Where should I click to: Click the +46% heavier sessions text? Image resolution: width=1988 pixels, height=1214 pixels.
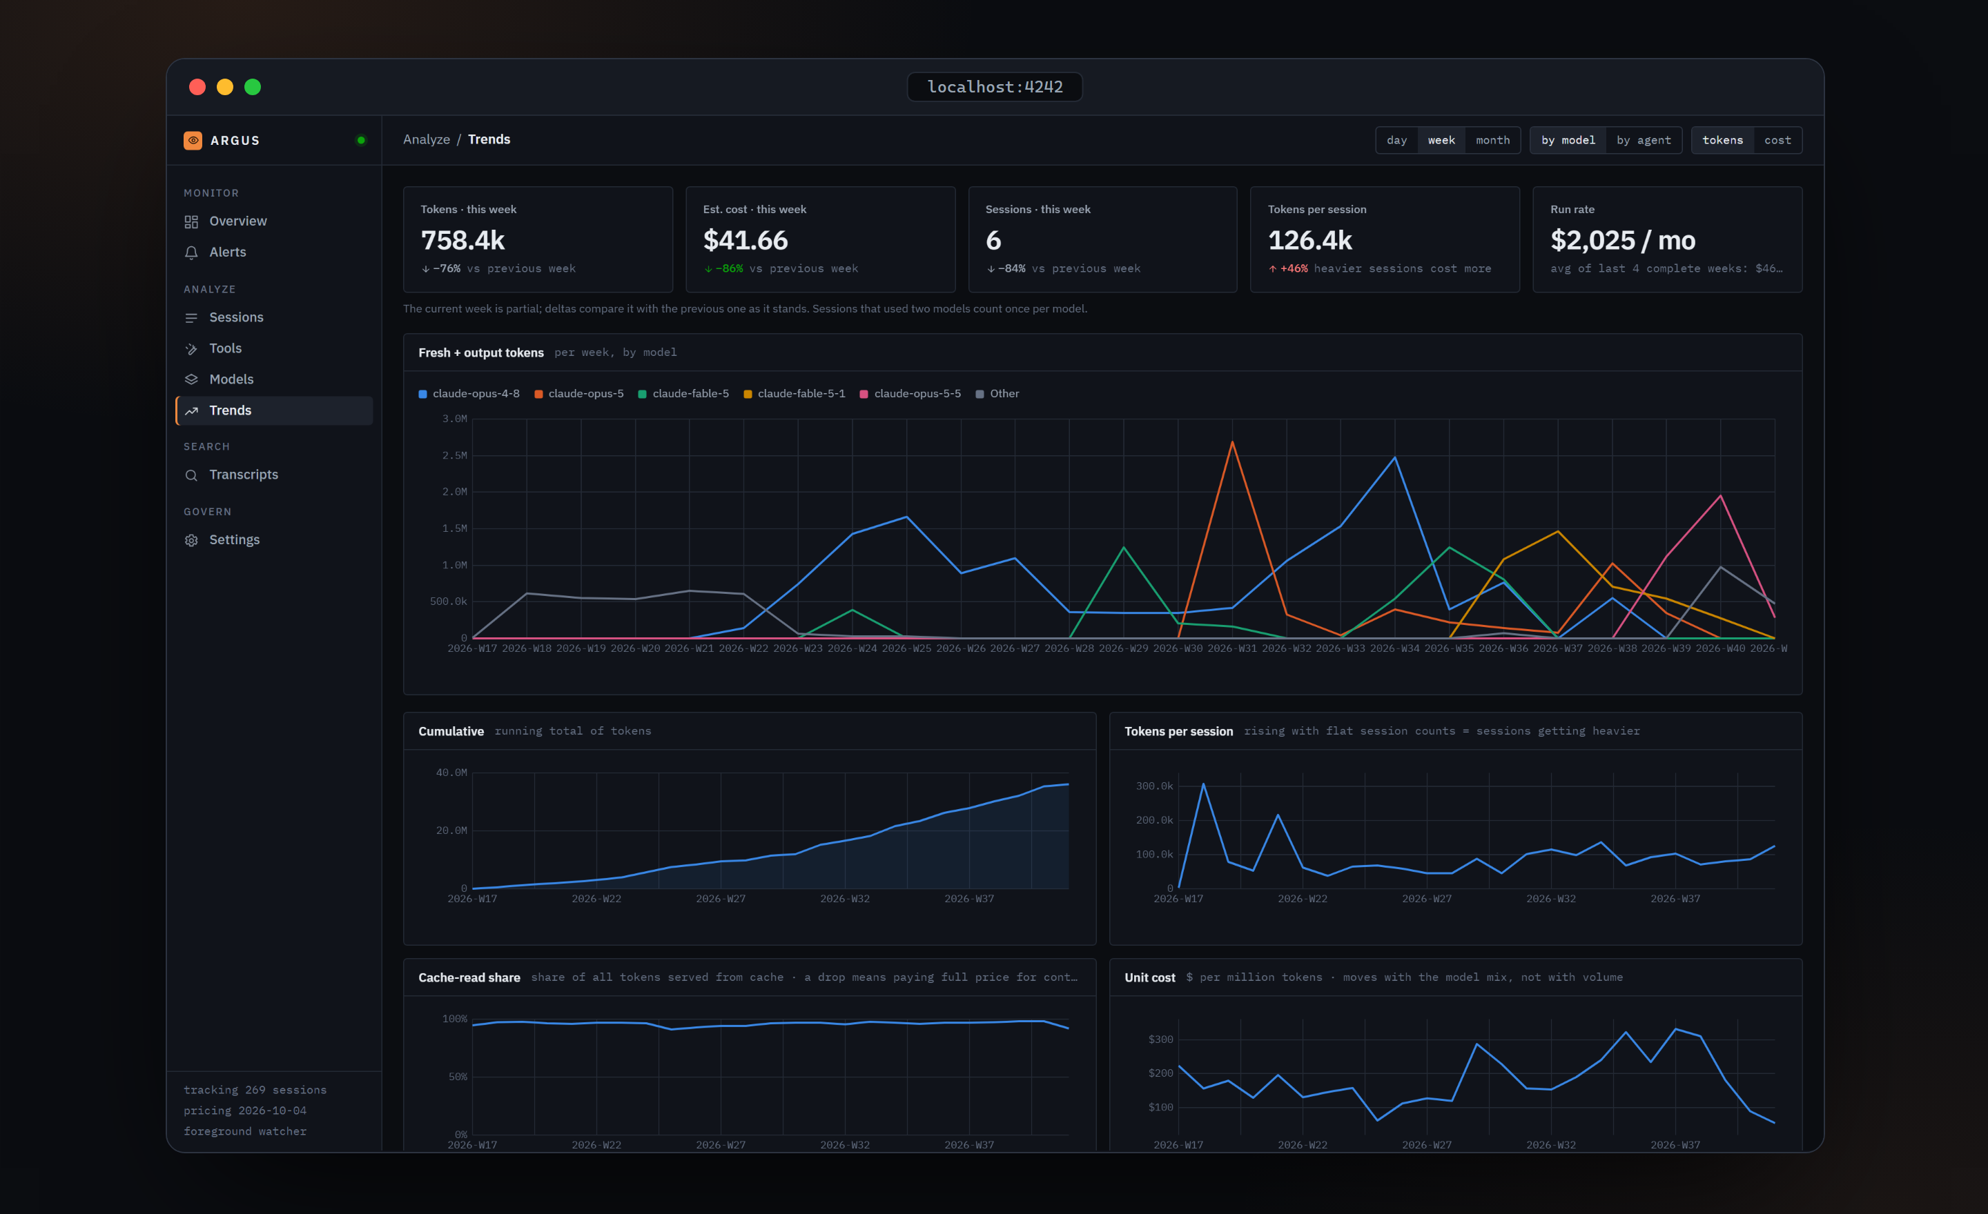[x=1380, y=268]
